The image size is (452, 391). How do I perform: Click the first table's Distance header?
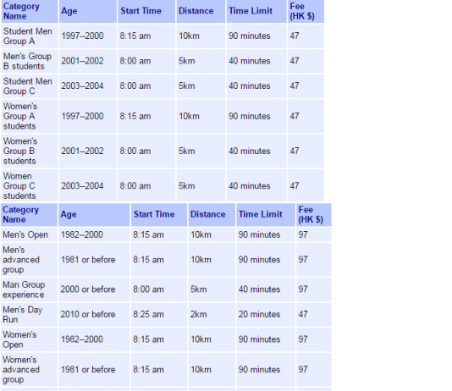(201, 11)
